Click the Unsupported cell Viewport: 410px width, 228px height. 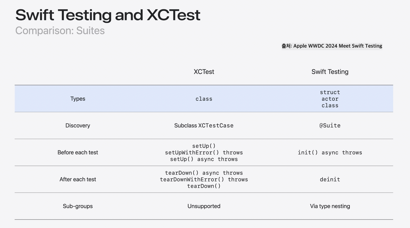click(x=204, y=206)
